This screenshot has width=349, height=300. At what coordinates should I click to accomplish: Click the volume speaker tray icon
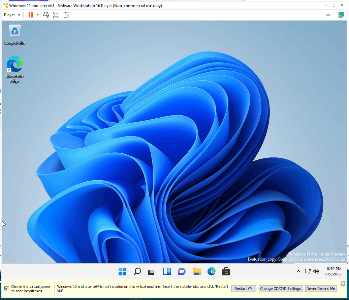click(x=316, y=271)
